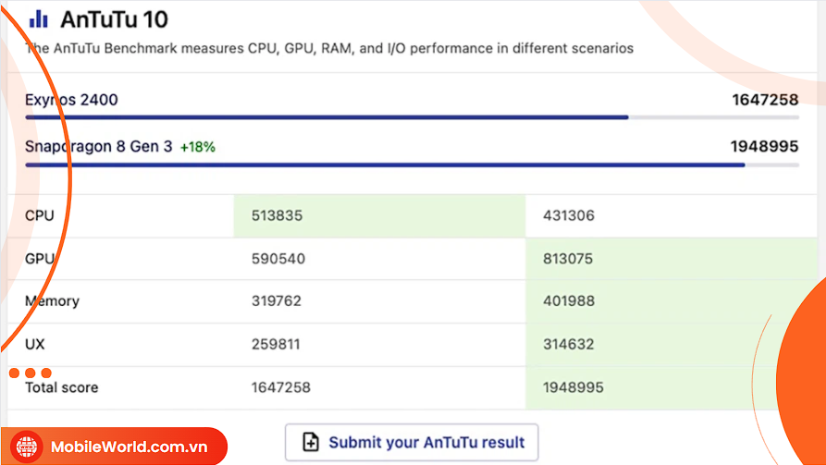Viewport: 826px width, 465px height.
Task: Click the CPU row label
Action: tap(40, 215)
